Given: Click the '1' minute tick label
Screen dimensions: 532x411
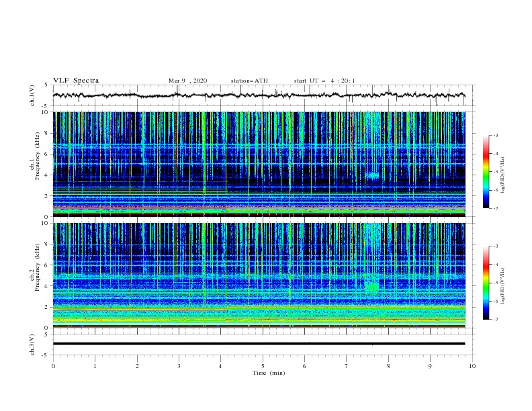Looking at the screenshot, I should pyautogui.click(x=95, y=366).
